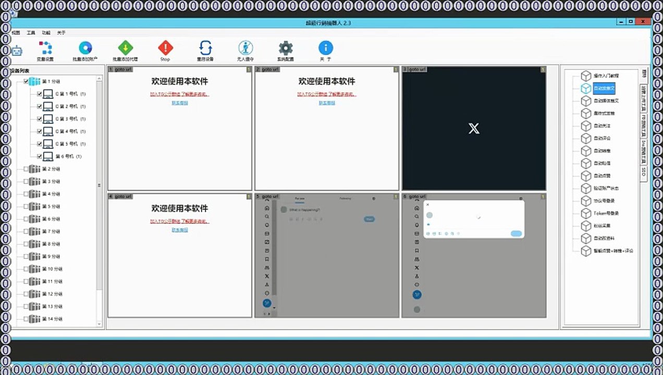The width and height of the screenshot is (663, 375).
Task: Uncheck device 第 5 号机 checkbox
Action: coord(39,144)
